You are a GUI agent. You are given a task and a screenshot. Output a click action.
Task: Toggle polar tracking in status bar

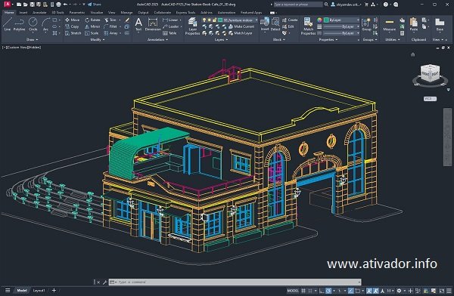point(328,291)
